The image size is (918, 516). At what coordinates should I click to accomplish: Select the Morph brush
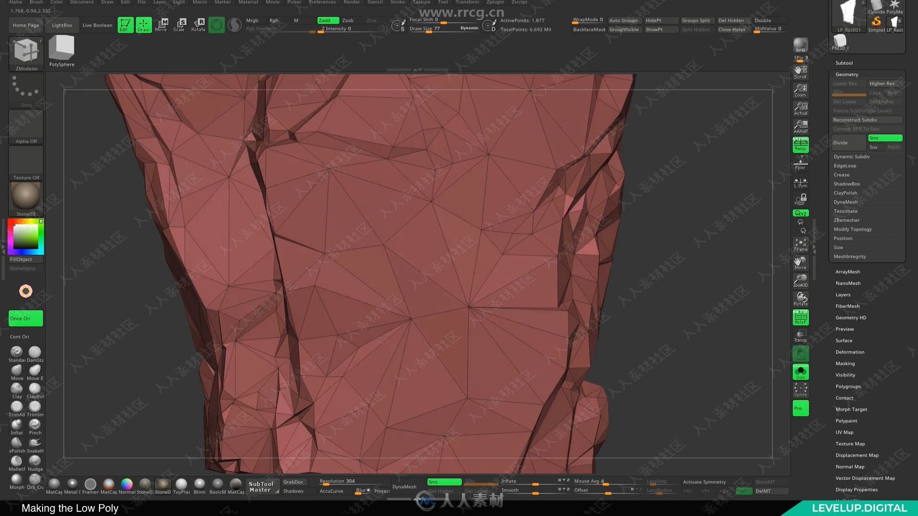(17, 481)
